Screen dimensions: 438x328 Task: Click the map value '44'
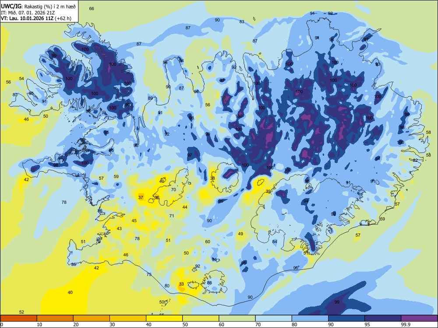(185, 207)
